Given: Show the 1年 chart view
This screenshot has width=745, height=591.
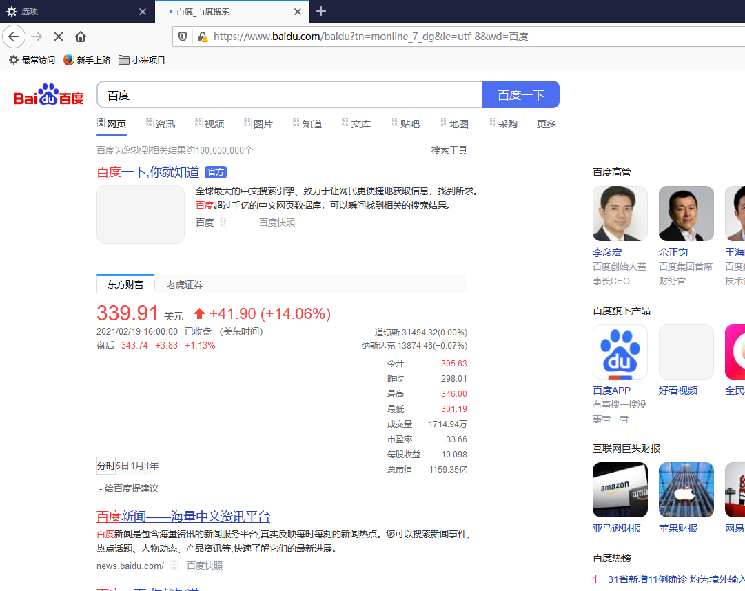Looking at the screenshot, I should 152,466.
